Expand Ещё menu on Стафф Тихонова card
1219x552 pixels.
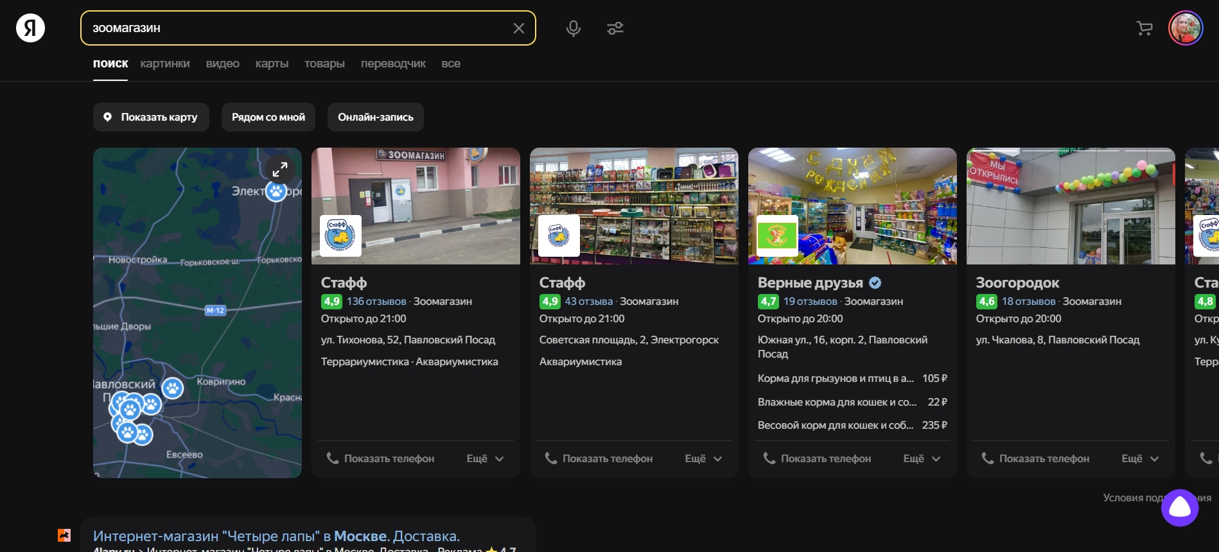pos(485,458)
